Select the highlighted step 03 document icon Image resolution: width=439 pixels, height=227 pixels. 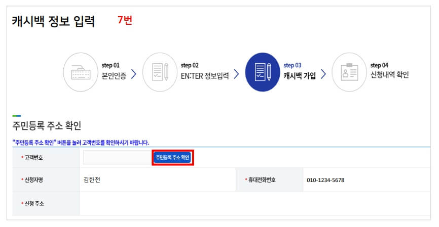(263, 72)
